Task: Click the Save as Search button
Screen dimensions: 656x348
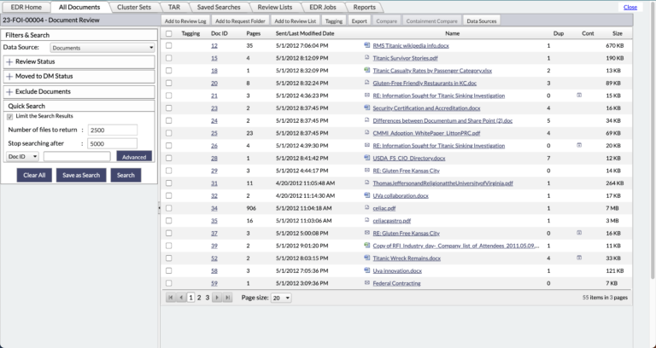Action: click(x=81, y=175)
